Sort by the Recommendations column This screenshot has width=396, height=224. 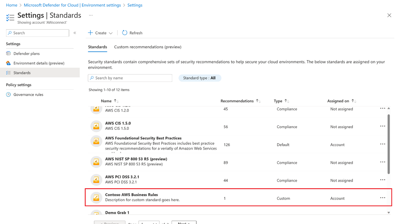pyautogui.click(x=240, y=101)
